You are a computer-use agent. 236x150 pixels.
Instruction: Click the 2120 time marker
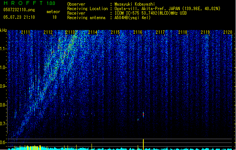(228, 32)
